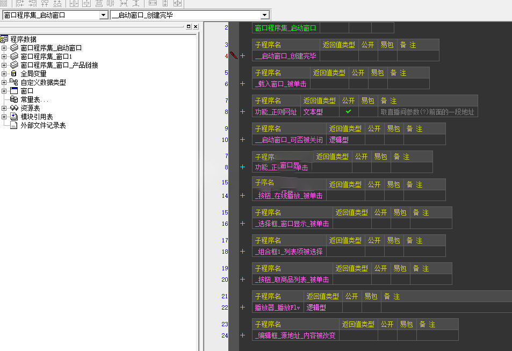Click the 全局变量 cylinder icon
The width and height of the screenshot is (512, 351).
[14, 74]
